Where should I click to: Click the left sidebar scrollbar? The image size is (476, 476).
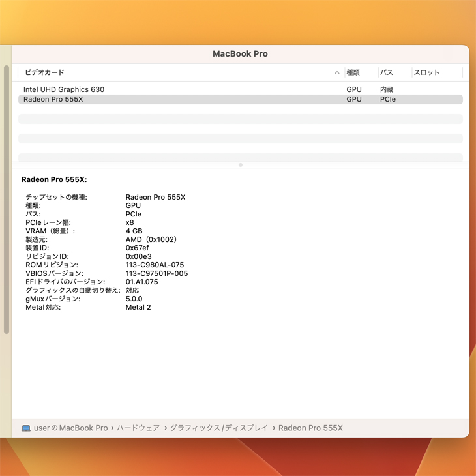7,196
